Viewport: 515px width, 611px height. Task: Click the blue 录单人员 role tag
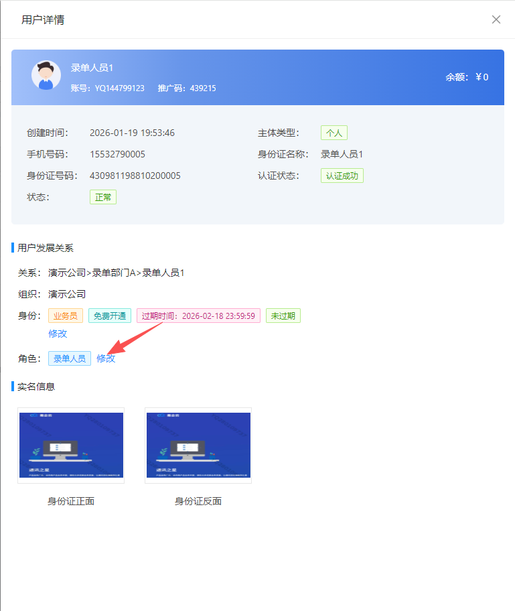point(70,358)
